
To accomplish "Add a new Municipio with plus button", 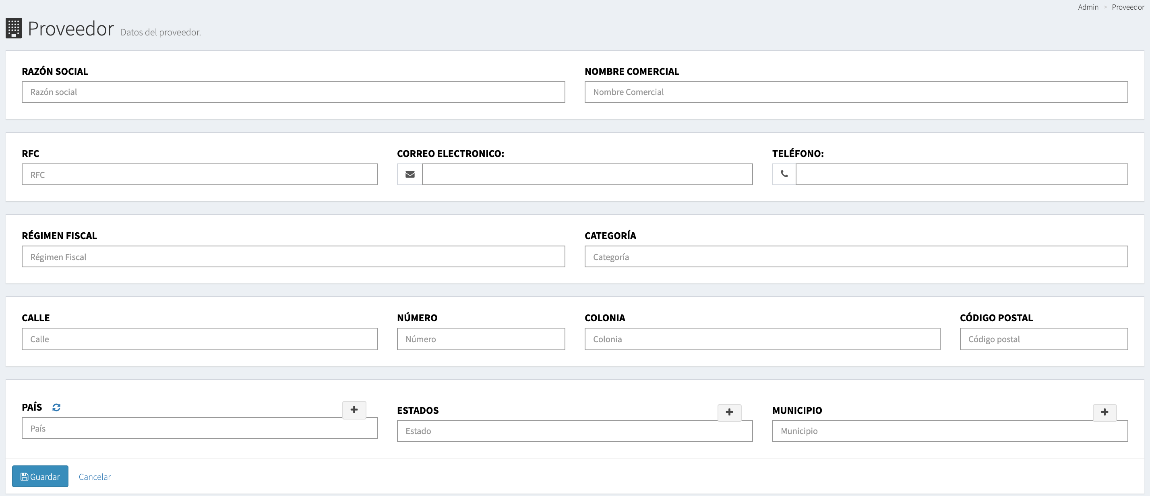I will [x=1104, y=412].
